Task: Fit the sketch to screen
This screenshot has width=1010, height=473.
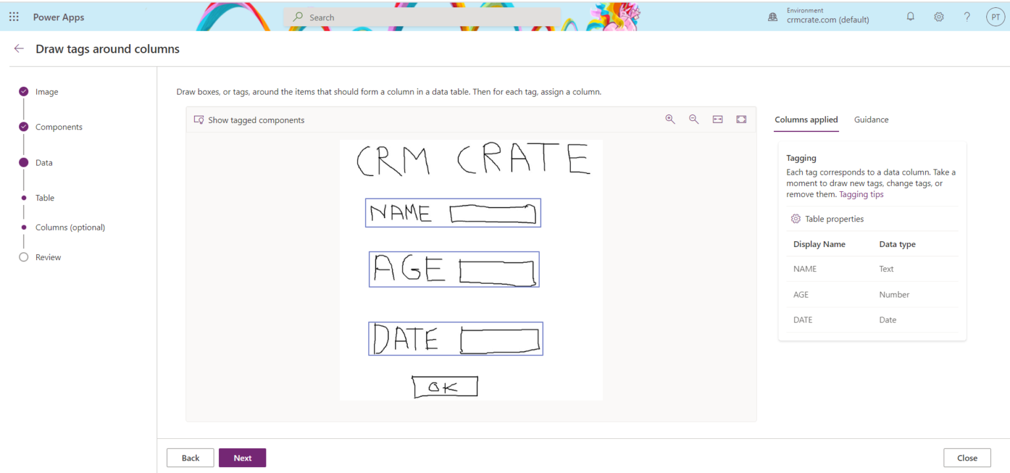Action: point(741,119)
